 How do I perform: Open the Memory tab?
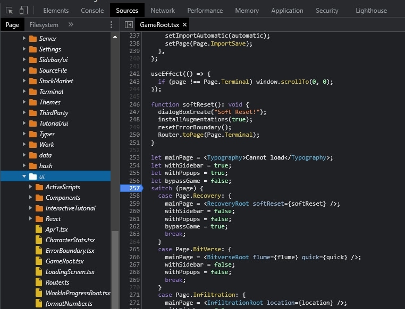pos(247,11)
